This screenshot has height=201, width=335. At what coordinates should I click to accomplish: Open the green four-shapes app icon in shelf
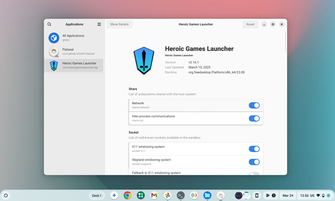141,195
